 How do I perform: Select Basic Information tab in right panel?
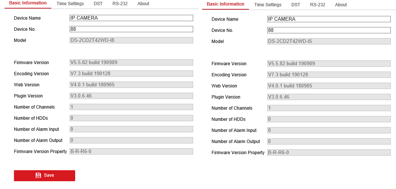coord(226,4)
